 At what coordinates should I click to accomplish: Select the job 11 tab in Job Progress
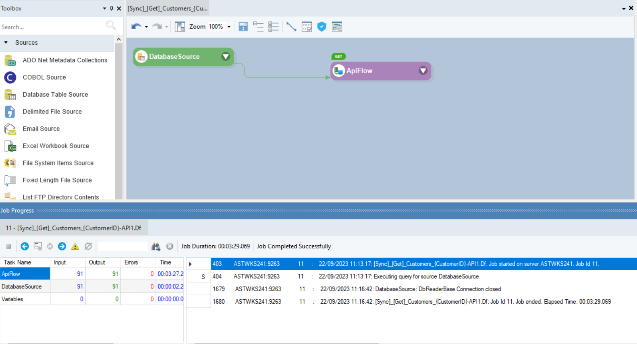[x=73, y=228]
